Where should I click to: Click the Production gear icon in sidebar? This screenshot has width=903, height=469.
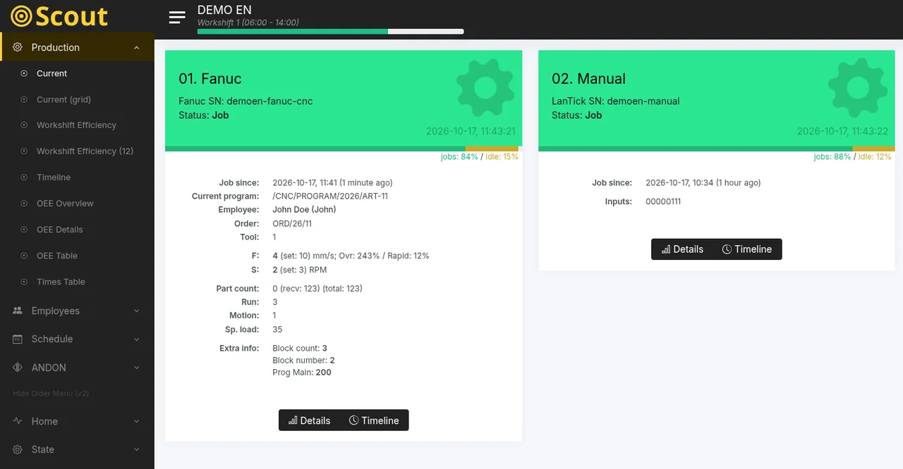(x=18, y=47)
